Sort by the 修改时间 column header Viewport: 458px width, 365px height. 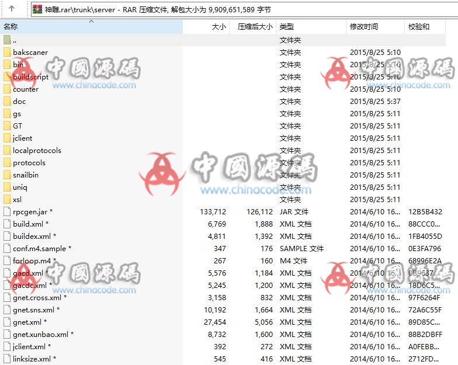click(375, 27)
